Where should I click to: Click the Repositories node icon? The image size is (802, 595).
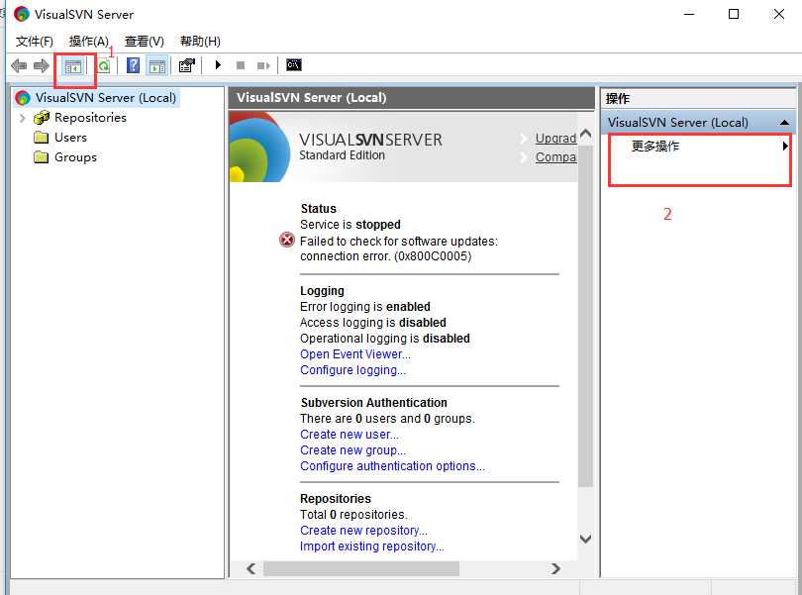point(42,118)
